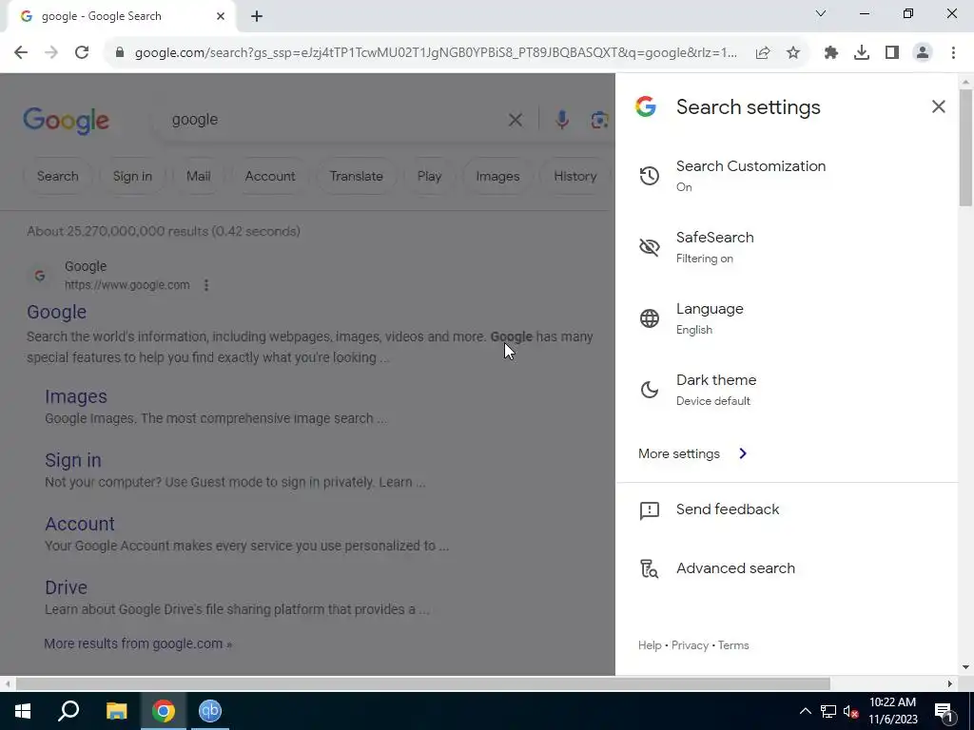Click the Google result favicon
Screen dimensions: 974x730
(40, 276)
